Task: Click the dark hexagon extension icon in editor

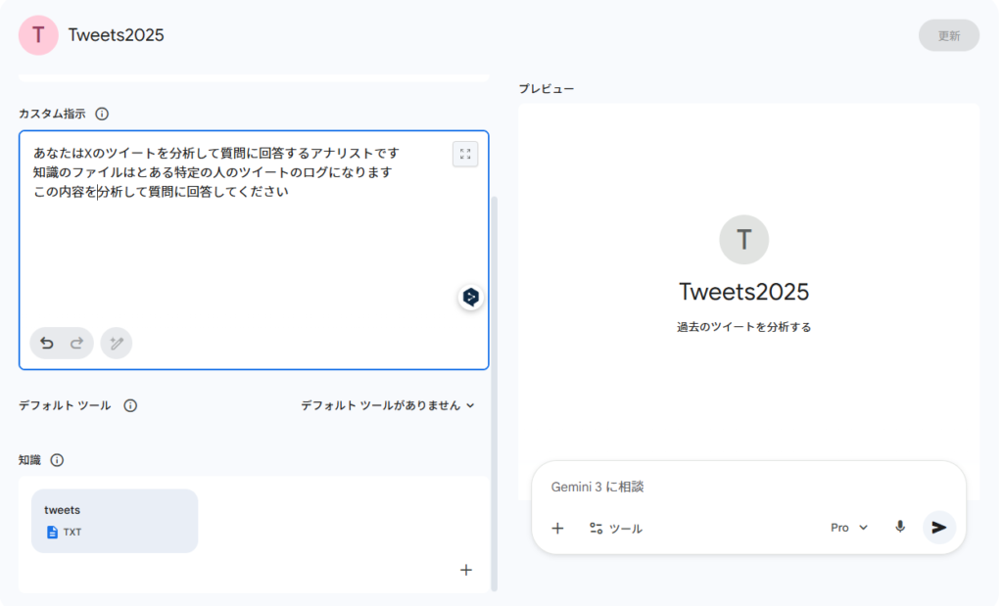Action: click(471, 298)
